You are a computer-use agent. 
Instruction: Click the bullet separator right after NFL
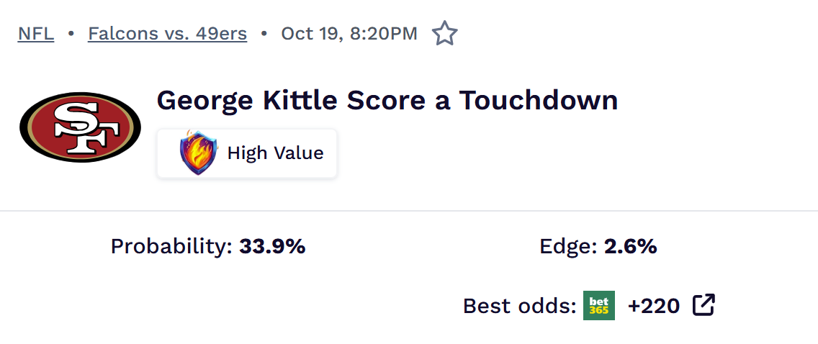tap(71, 34)
